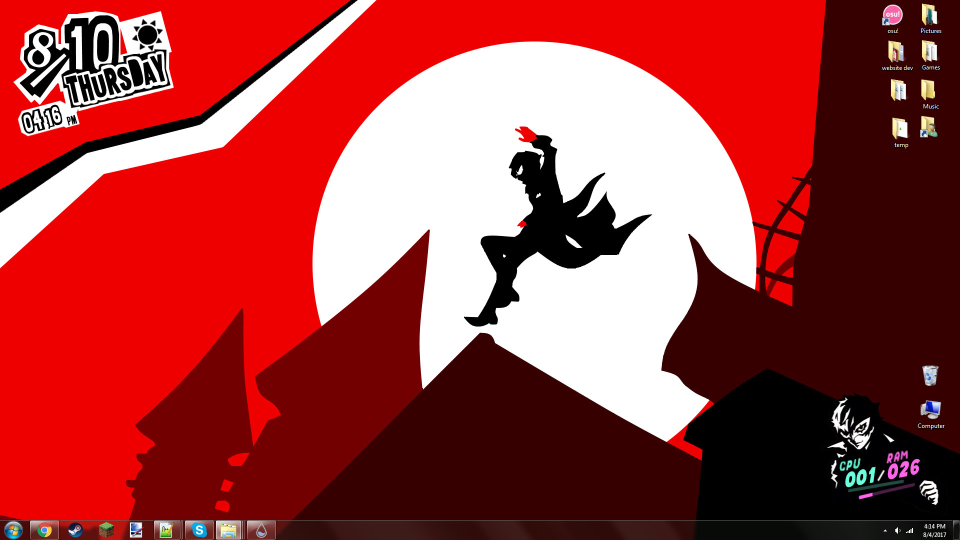Switch to Notepad++ in the taskbar
The image size is (960, 540).
[167, 530]
